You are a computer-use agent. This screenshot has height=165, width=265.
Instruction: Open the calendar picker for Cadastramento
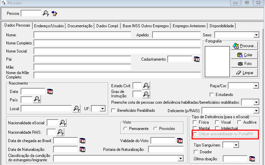197,59
